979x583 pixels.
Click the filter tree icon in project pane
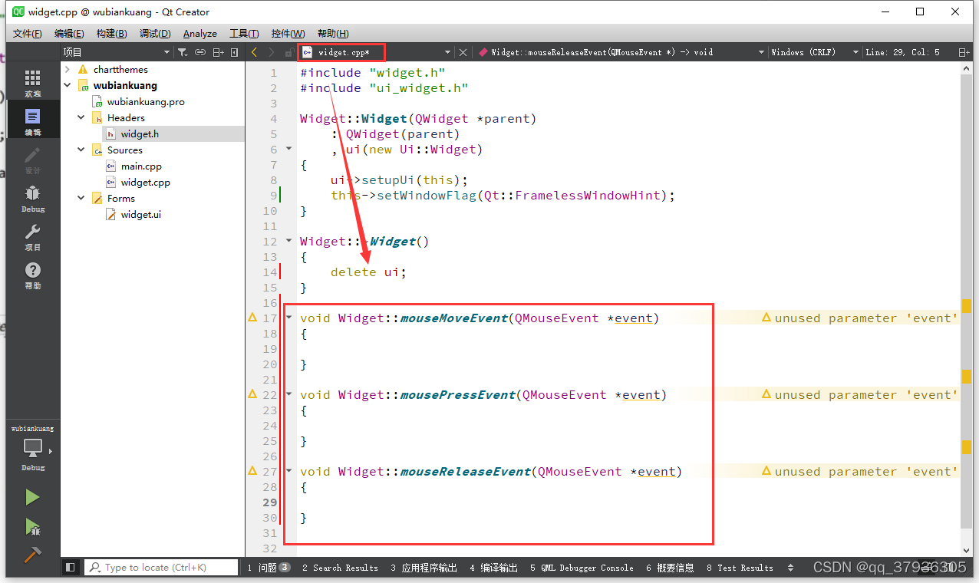(183, 52)
